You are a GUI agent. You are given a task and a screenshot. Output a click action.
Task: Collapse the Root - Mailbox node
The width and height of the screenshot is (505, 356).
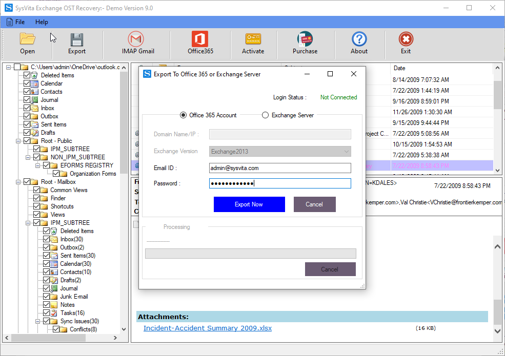pyautogui.click(x=18, y=182)
